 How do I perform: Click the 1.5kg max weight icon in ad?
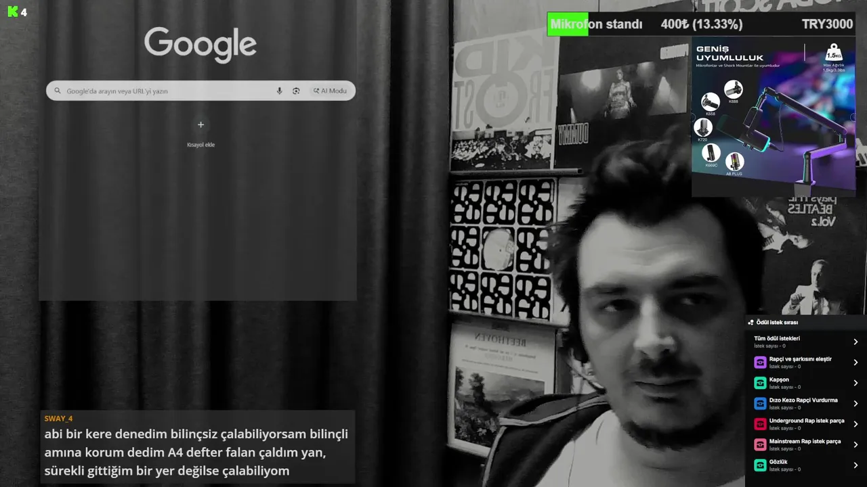pos(834,54)
